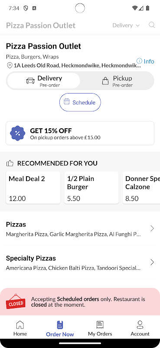This screenshot has width=160, height=348.
Task: Switch to Pickup pre-order option
Action: click(117, 81)
